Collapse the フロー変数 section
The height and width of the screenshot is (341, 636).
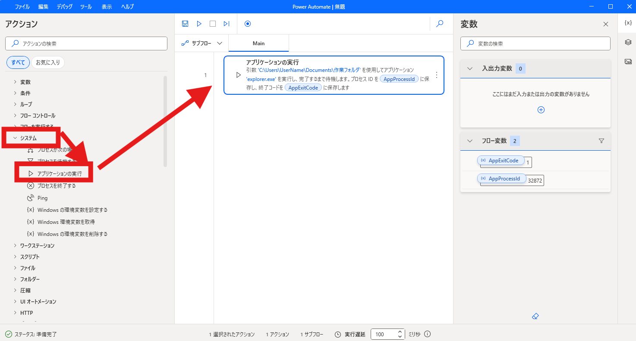click(470, 141)
